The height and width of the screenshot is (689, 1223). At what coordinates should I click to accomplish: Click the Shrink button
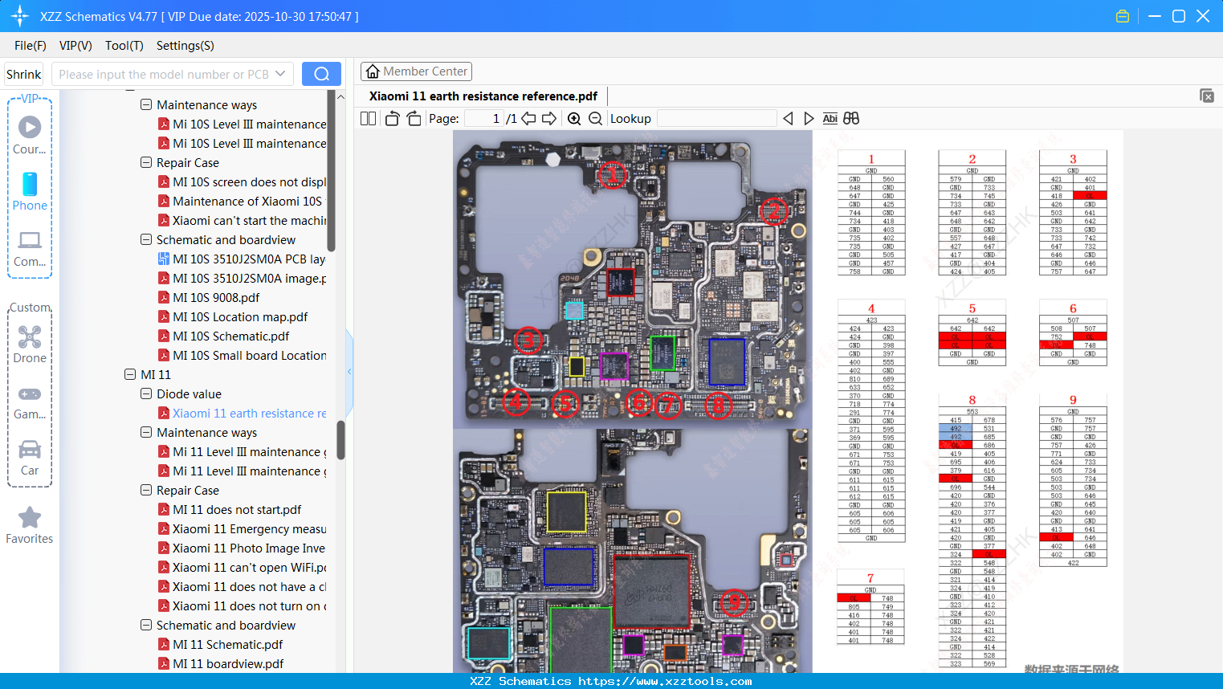pyautogui.click(x=23, y=74)
